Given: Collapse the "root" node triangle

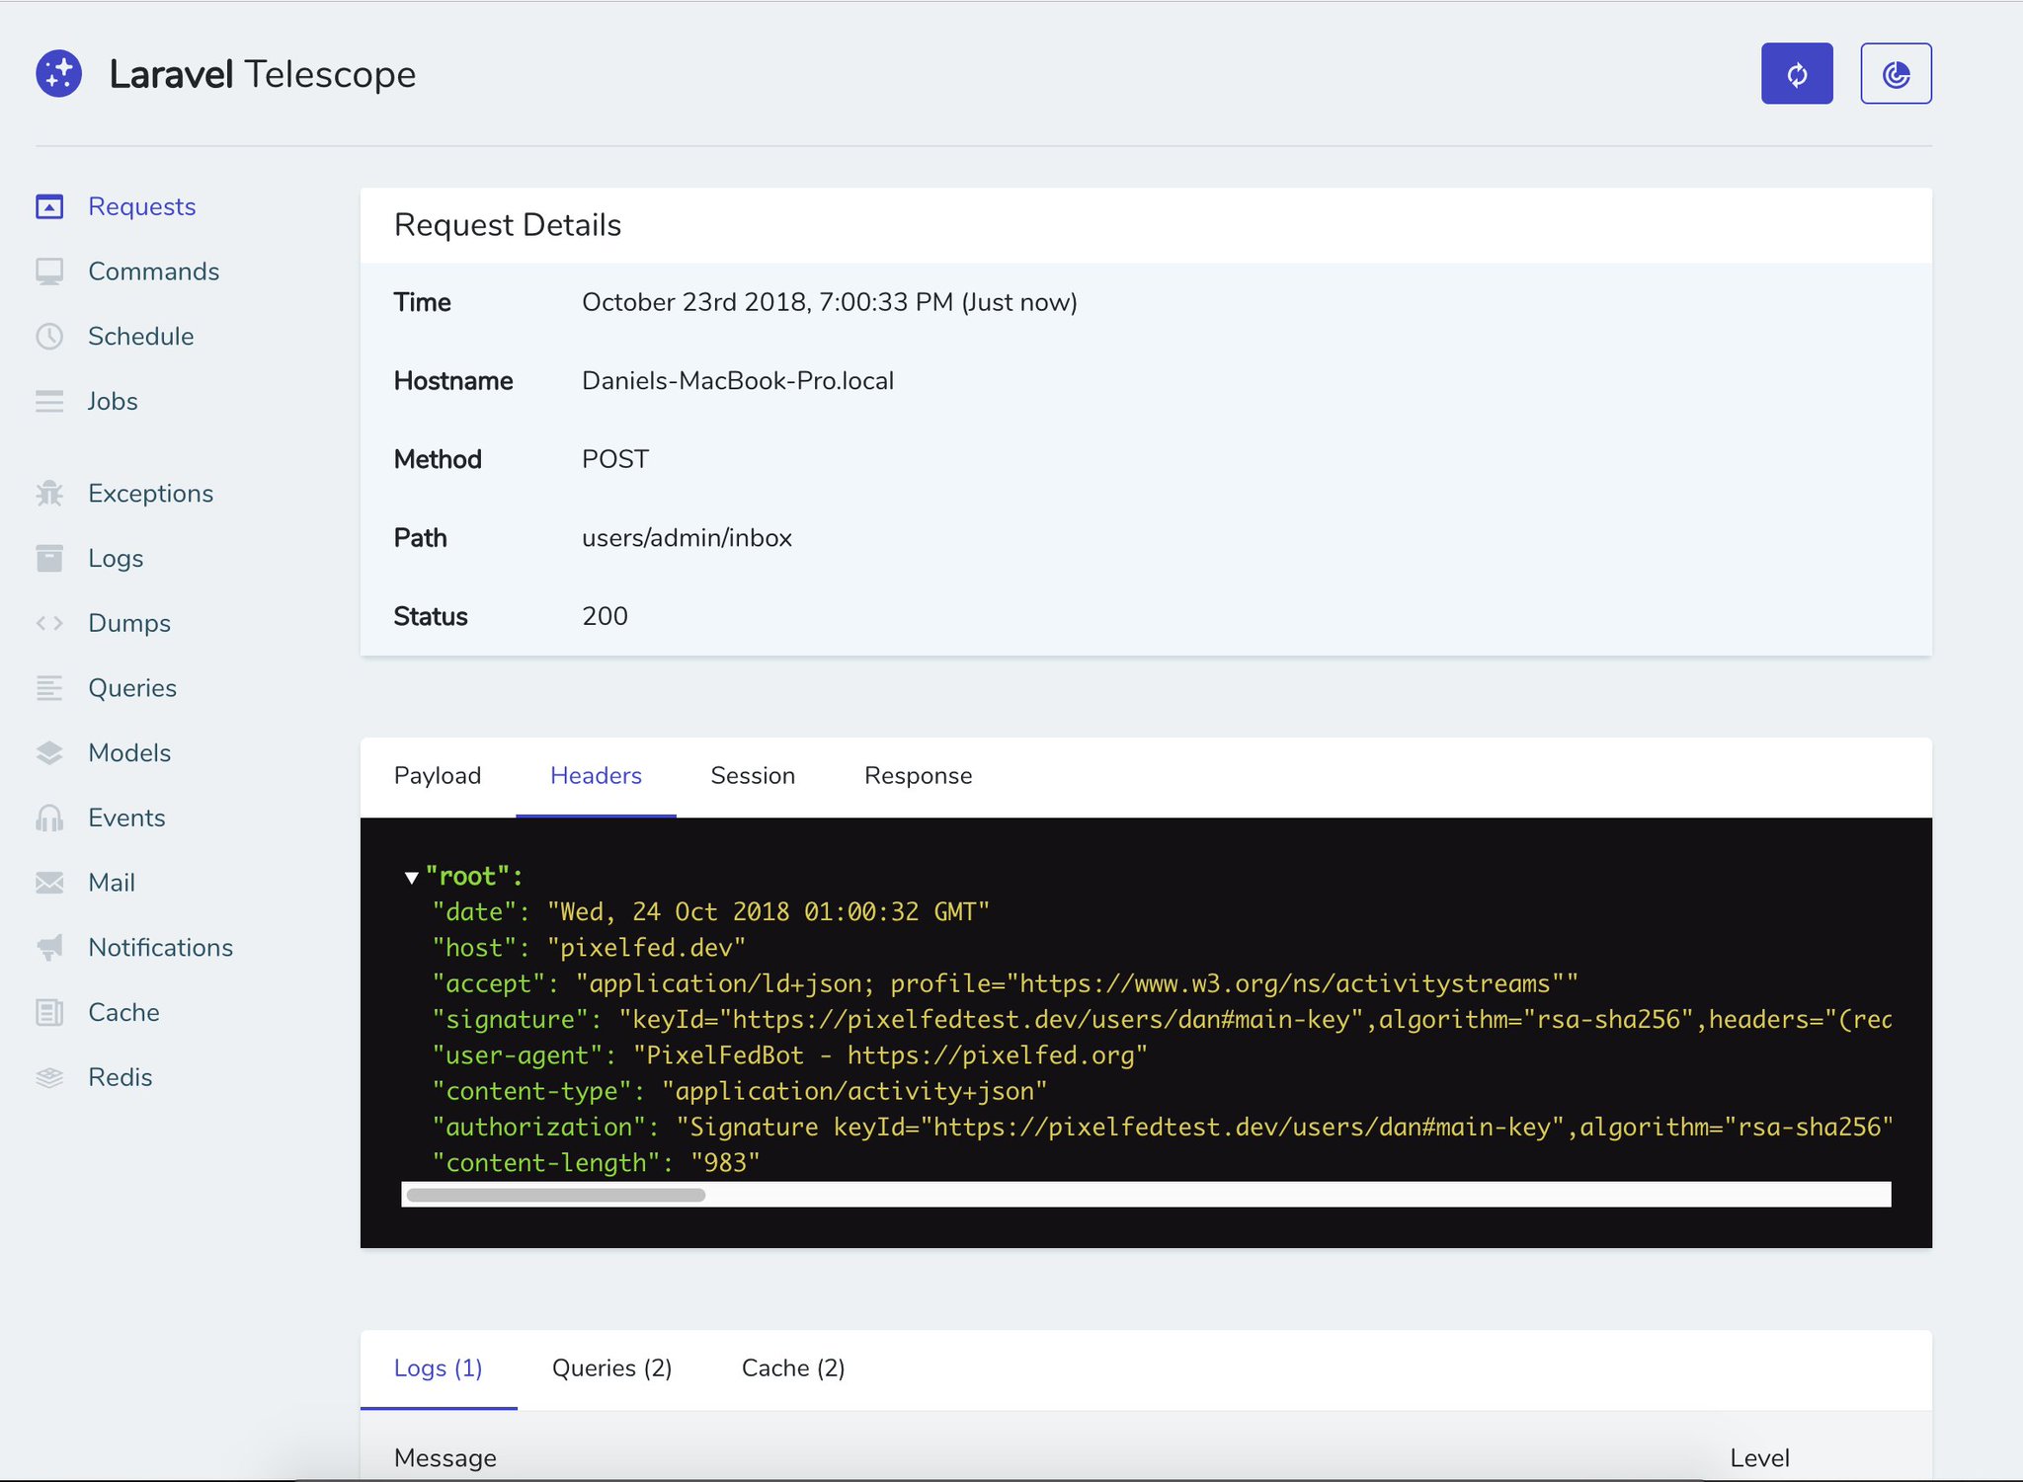Looking at the screenshot, I should [x=412, y=877].
